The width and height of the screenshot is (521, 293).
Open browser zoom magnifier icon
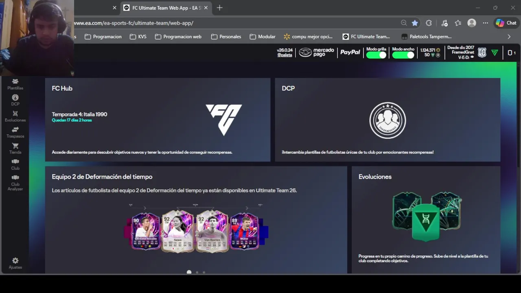click(404, 23)
